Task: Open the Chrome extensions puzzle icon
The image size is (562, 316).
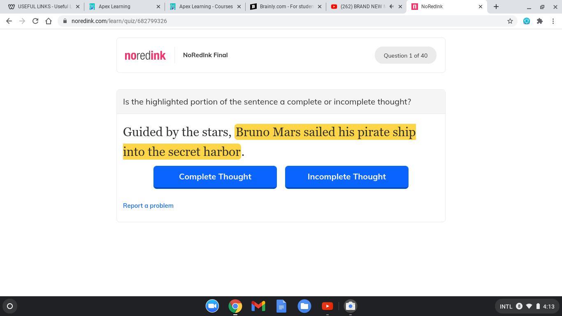Action: [540, 21]
